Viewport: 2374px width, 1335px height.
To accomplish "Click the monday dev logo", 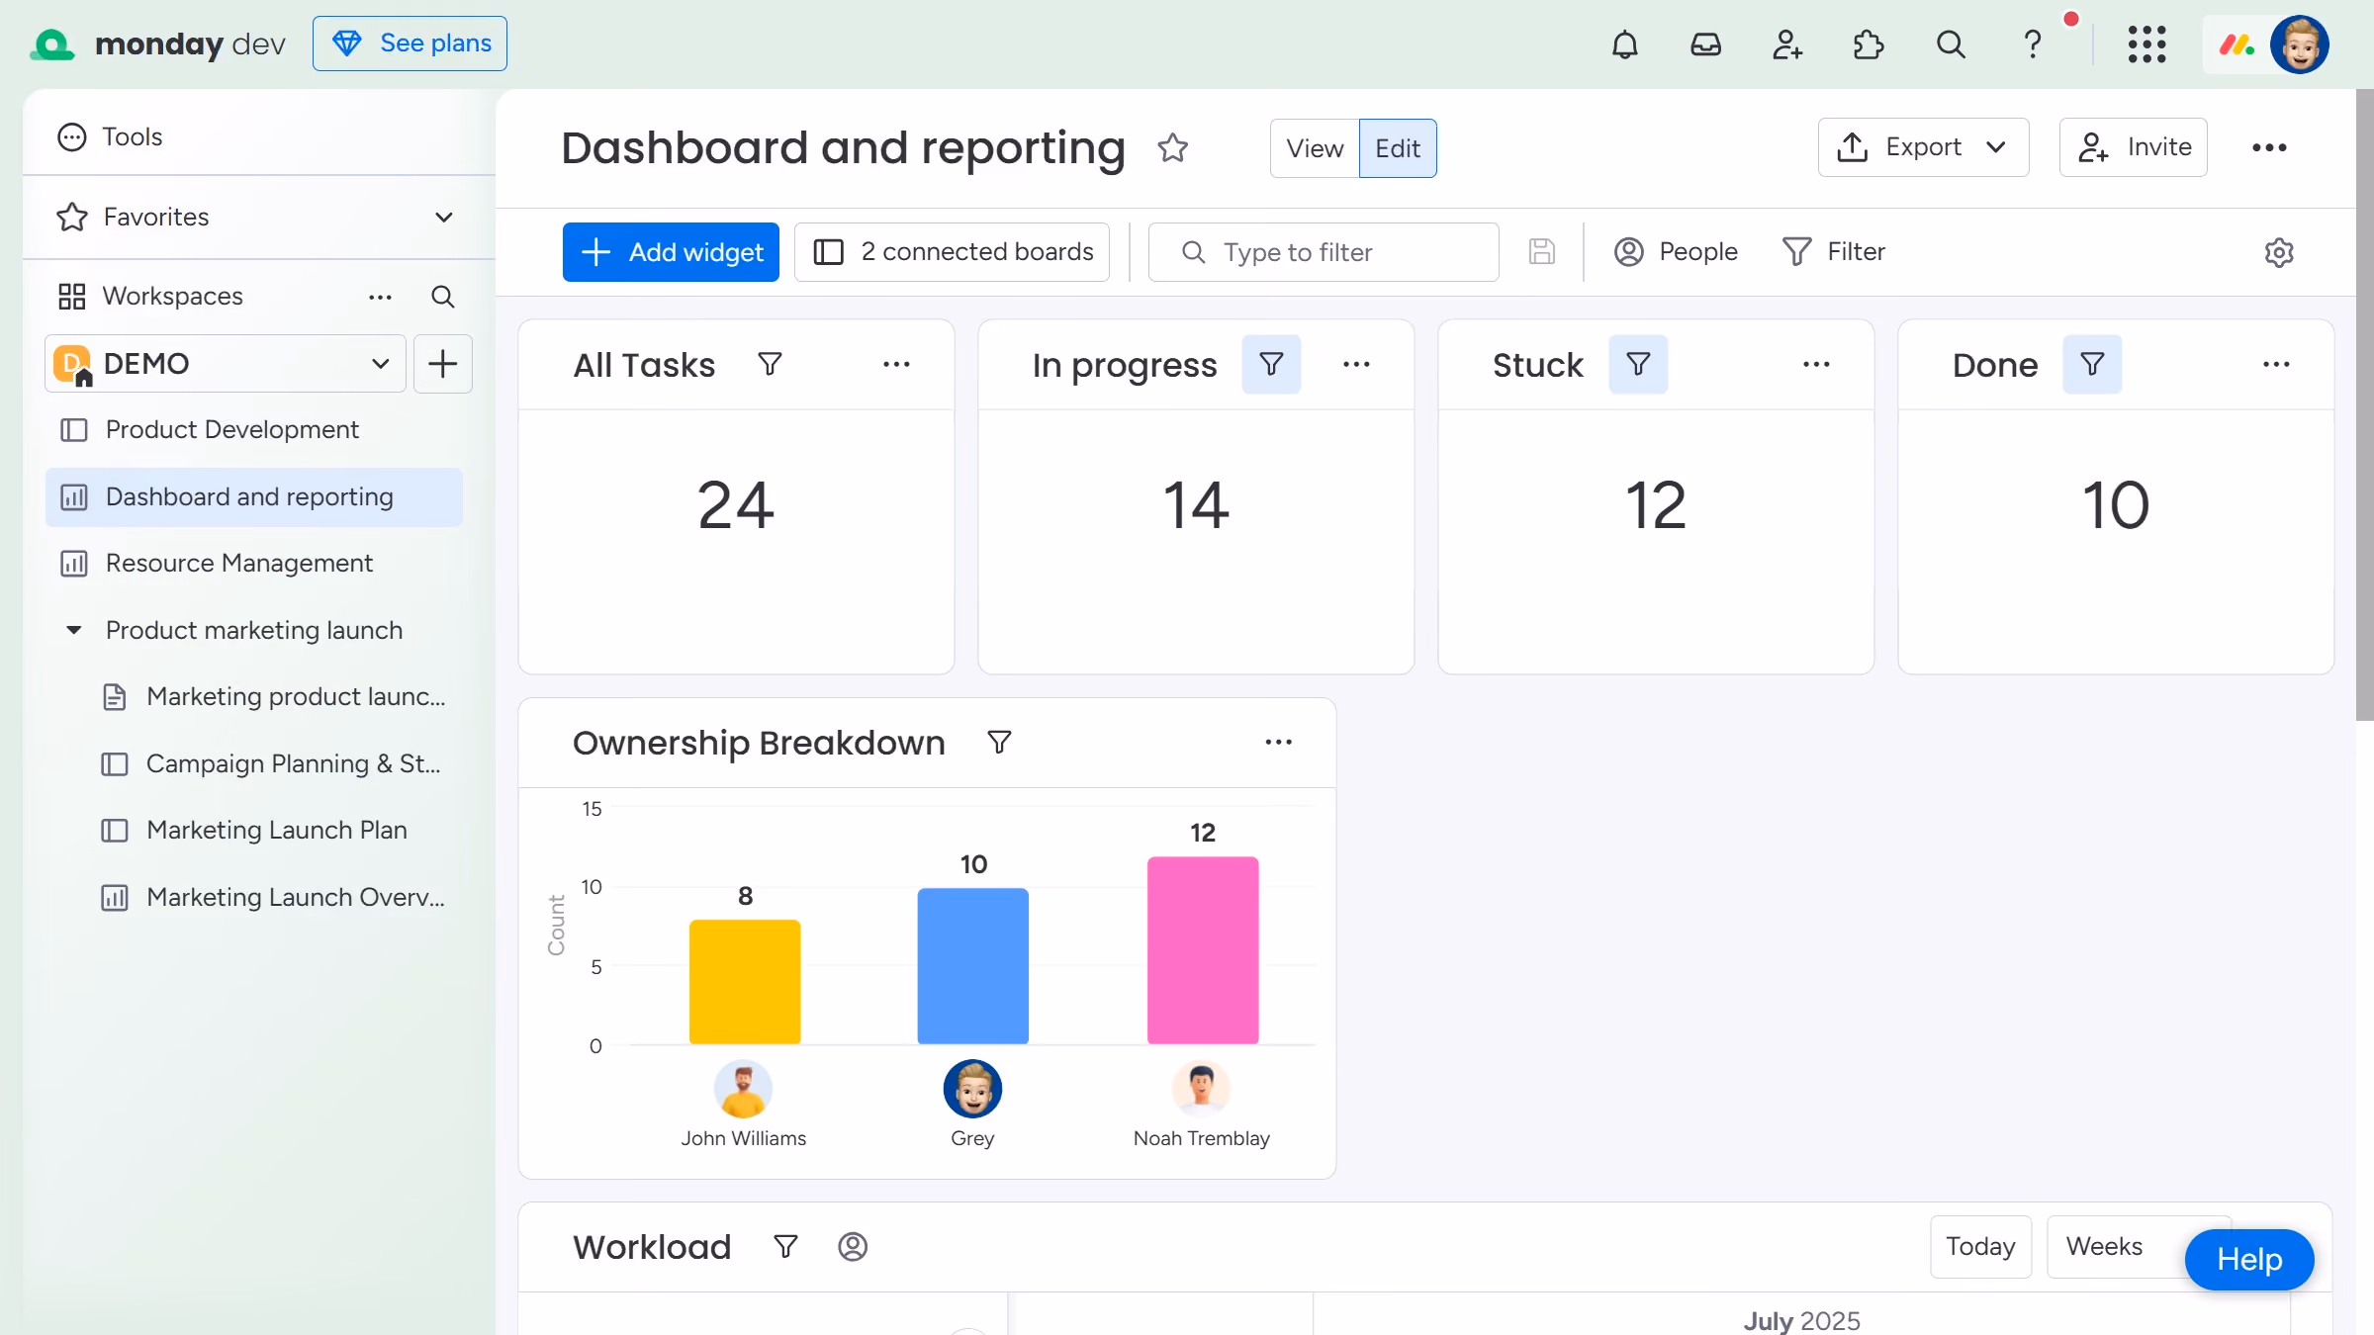I will [x=158, y=44].
